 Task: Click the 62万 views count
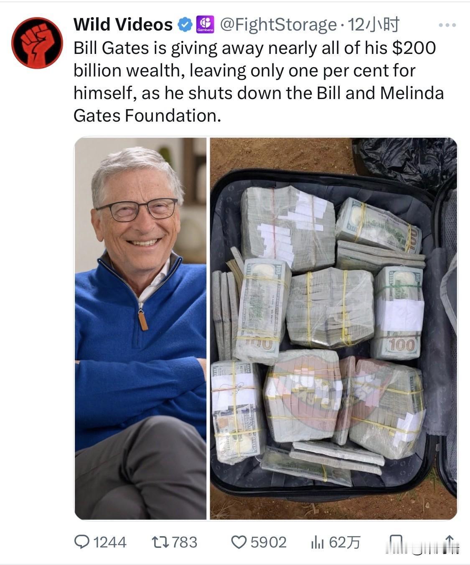[344, 542]
